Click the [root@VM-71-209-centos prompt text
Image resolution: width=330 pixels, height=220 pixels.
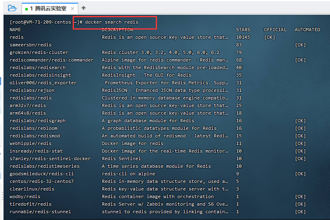[x=40, y=22]
